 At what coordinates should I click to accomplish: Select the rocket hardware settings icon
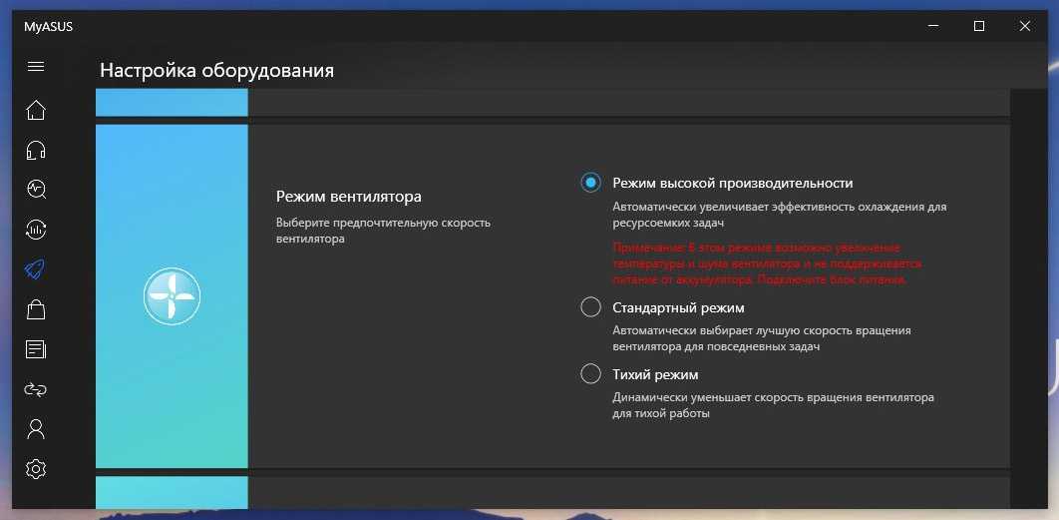[36, 269]
